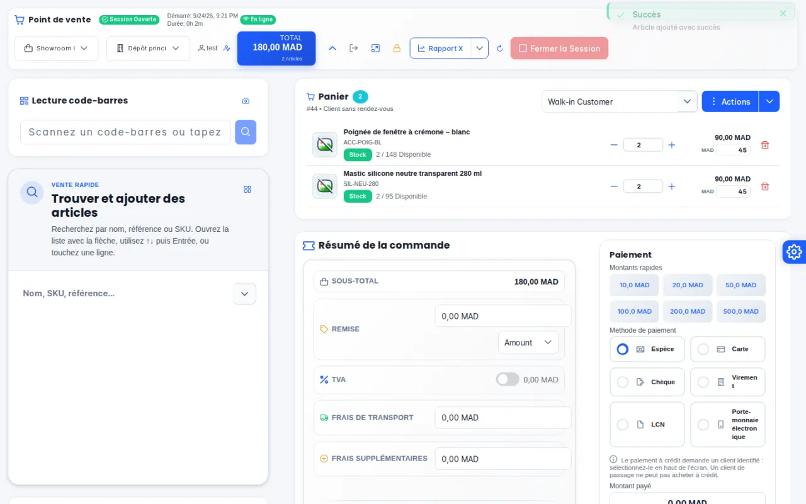Toggle fullscreen mode icon
The width and height of the screenshot is (806, 504).
coord(375,49)
